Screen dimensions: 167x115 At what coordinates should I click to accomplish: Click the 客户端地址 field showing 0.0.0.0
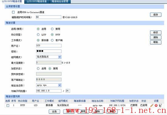(x=49, y=79)
